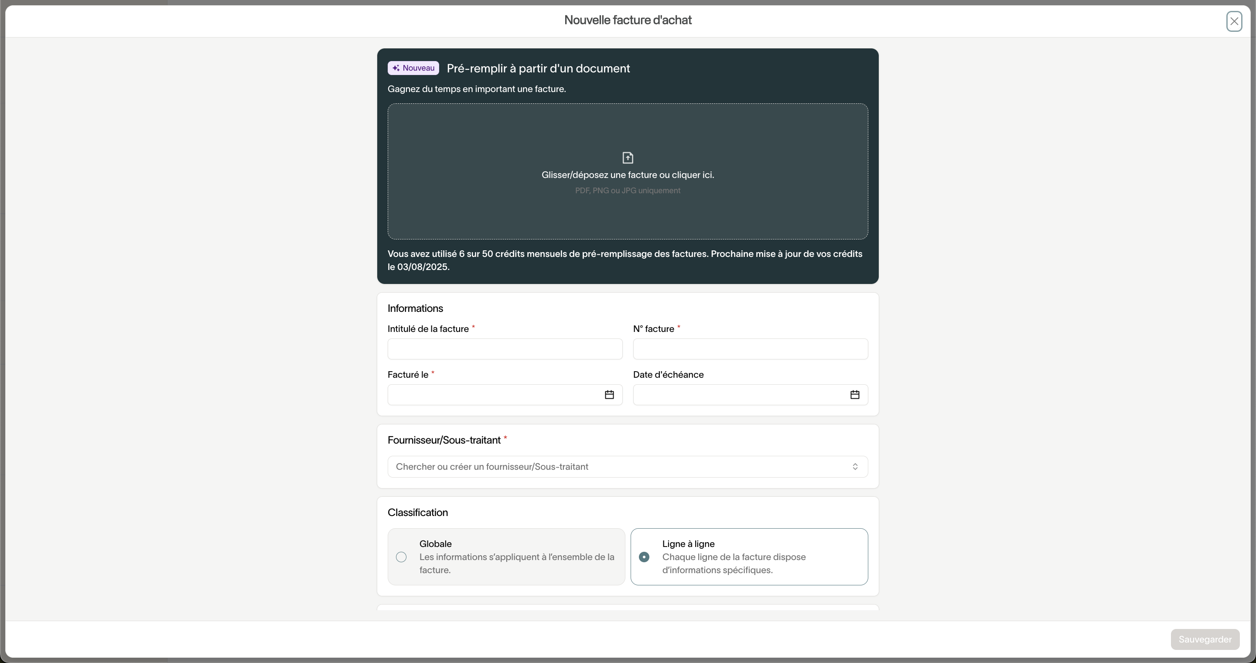Click the 'Facturé le' label
Image resolution: width=1256 pixels, height=663 pixels.
(408, 374)
